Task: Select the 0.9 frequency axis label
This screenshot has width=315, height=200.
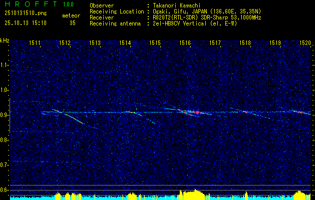Action: coord(5,115)
